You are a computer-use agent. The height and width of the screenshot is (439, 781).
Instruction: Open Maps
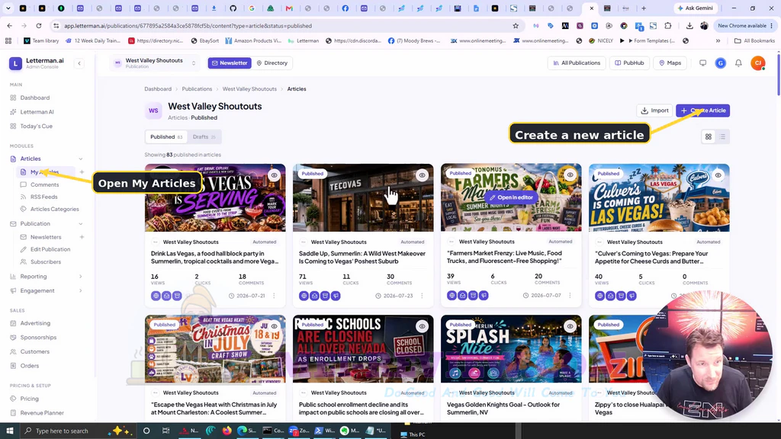[x=670, y=63]
